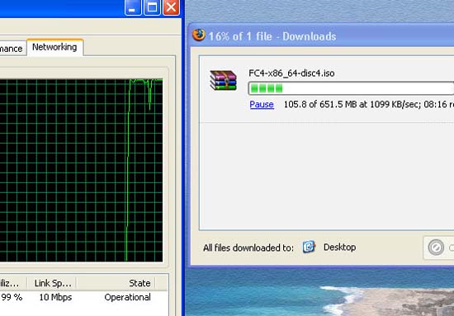The width and height of the screenshot is (454, 316).
Task: Sort adapters by Link Speed column
Action: pos(52,283)
